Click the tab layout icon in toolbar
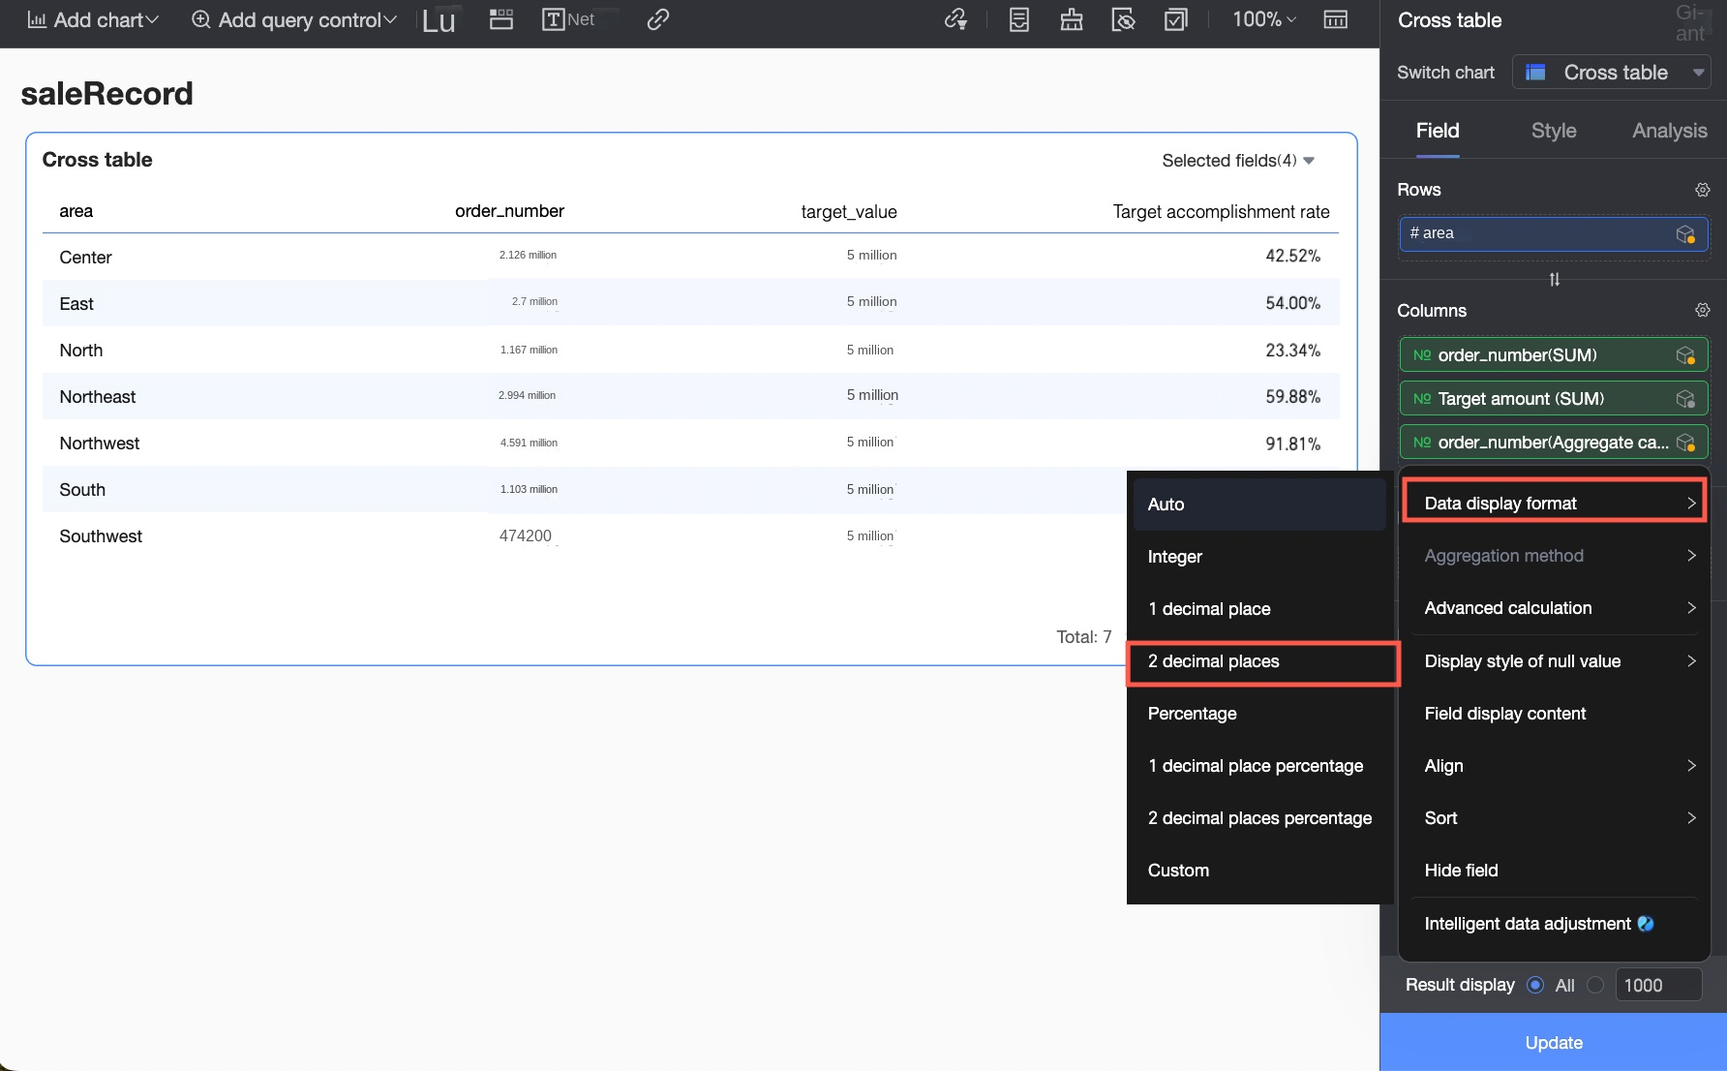This screenshot has height=1071, width=1727. (x=501, y=19)
